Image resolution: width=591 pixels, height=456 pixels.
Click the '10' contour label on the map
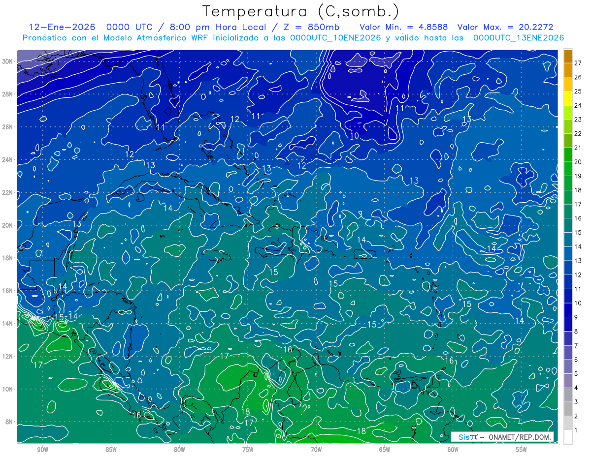point(355,136)
